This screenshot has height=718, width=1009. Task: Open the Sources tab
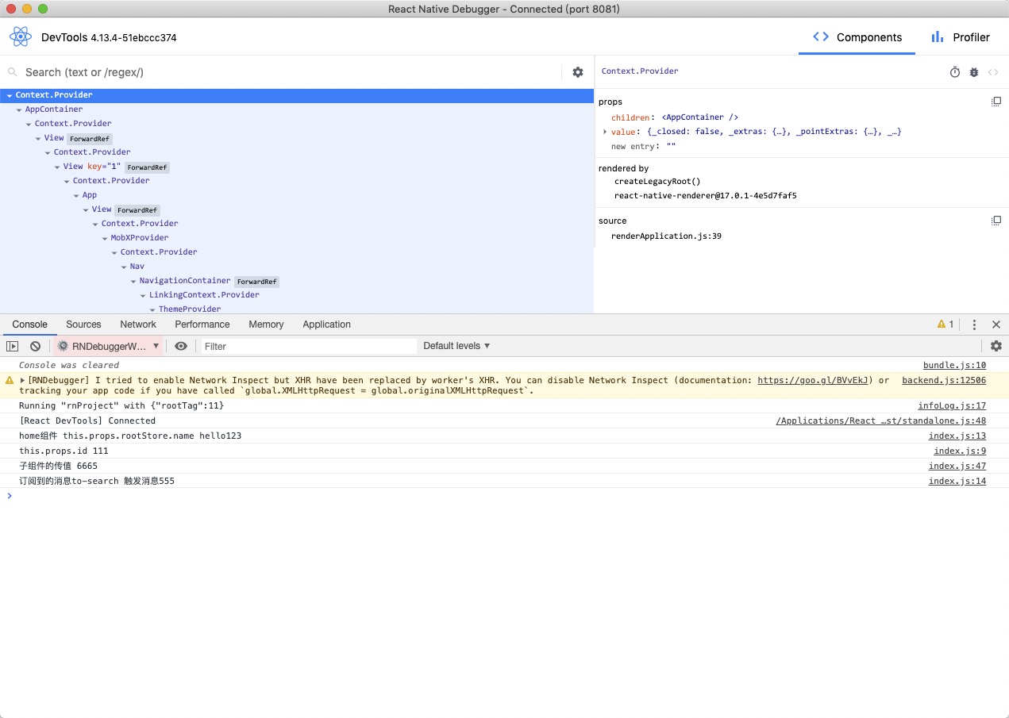click(83, 324)
